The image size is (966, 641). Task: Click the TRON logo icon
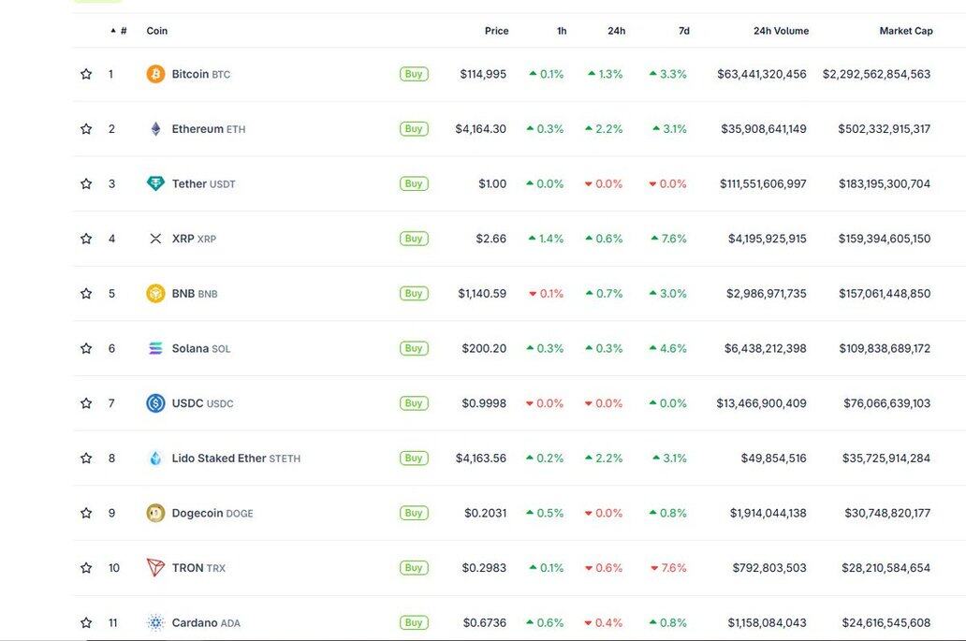pyautogui.click(x=155, y=568)
